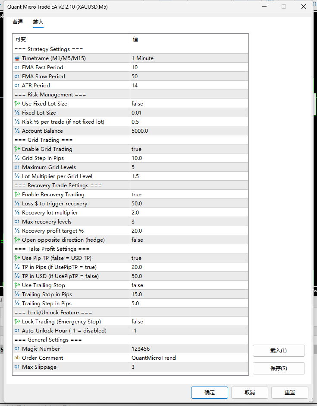
Task: Switch to the 普通 tab
Action: click(18, 22)
